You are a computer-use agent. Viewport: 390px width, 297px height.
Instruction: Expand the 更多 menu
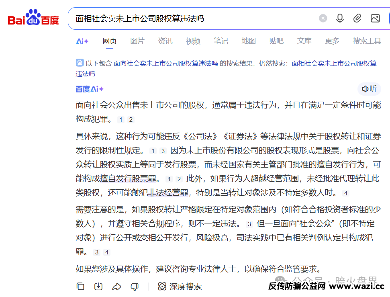pyautogui.click(x=332, y=41)
